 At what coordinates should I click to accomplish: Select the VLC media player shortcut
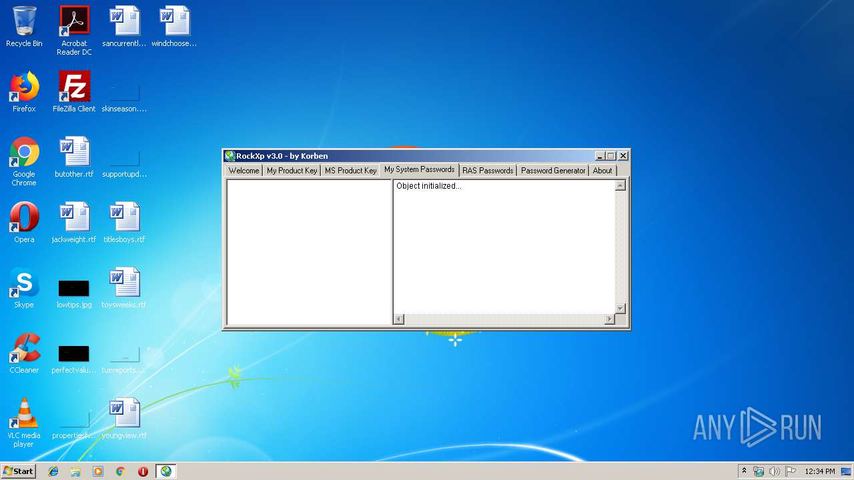24,423
